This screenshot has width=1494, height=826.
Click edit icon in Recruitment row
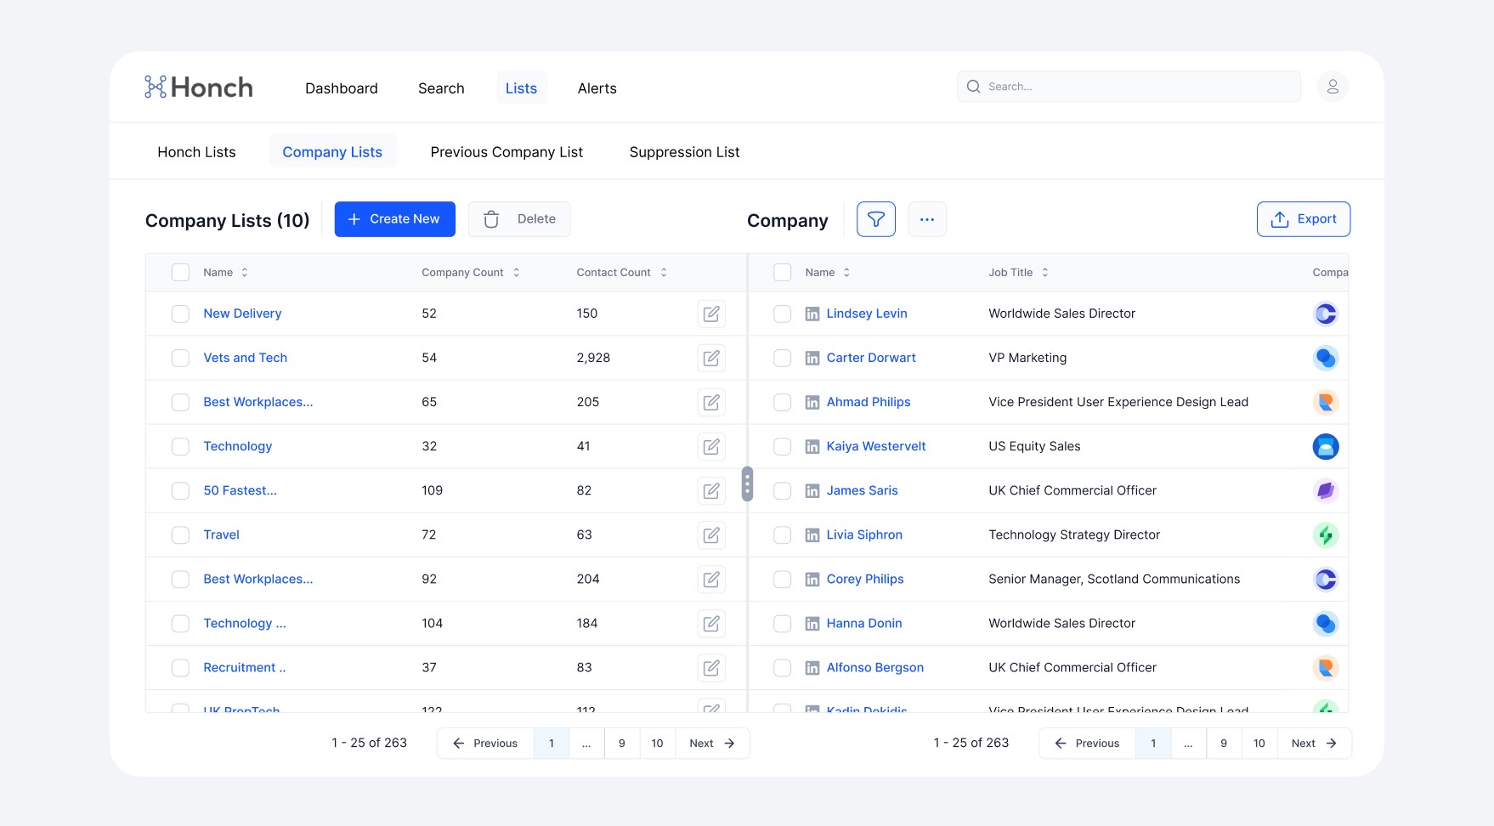click(x=711, y=668)
